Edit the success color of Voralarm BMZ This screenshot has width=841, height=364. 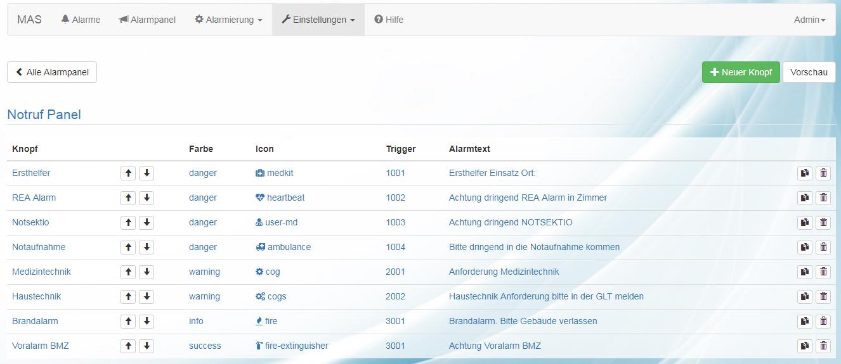[205, 346]
